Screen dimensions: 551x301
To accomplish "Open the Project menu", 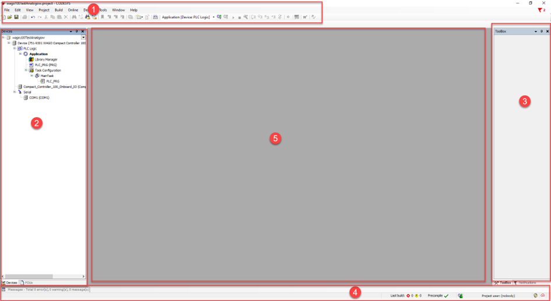I will click(44, 10).
